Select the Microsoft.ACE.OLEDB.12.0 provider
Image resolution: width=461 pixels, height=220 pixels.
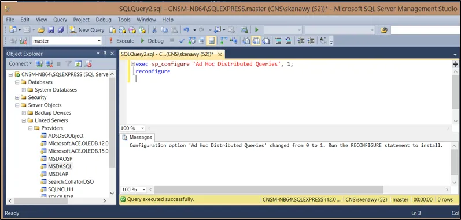point(78,143)
